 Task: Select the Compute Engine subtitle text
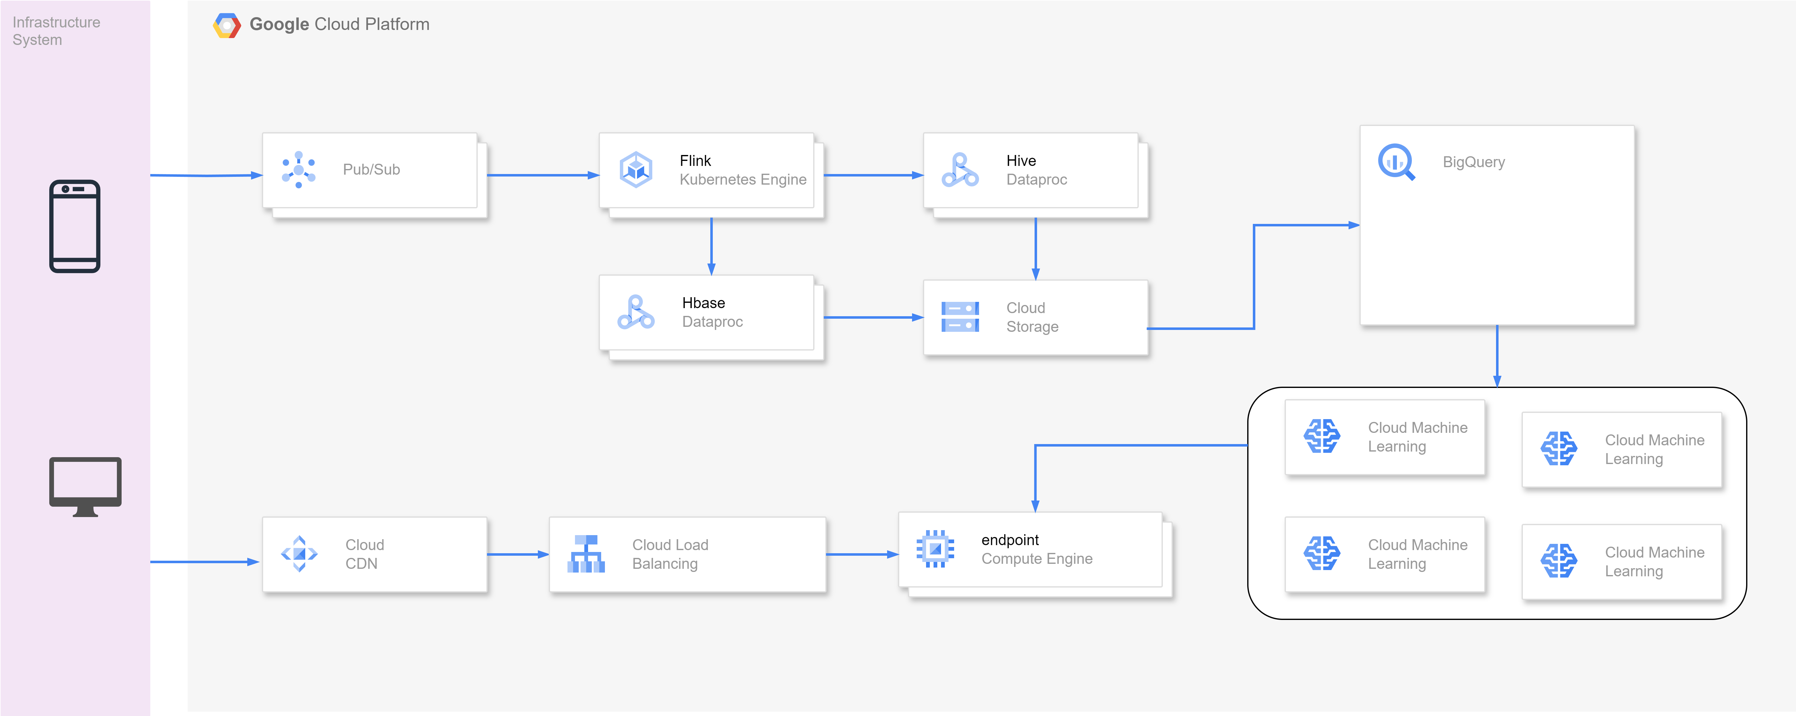(x=1037, y=559)
